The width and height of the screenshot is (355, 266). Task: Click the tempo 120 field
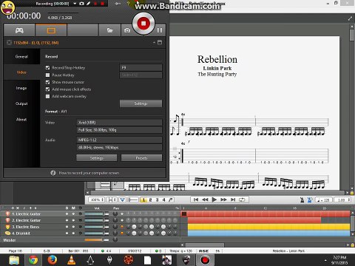(324, 200)
